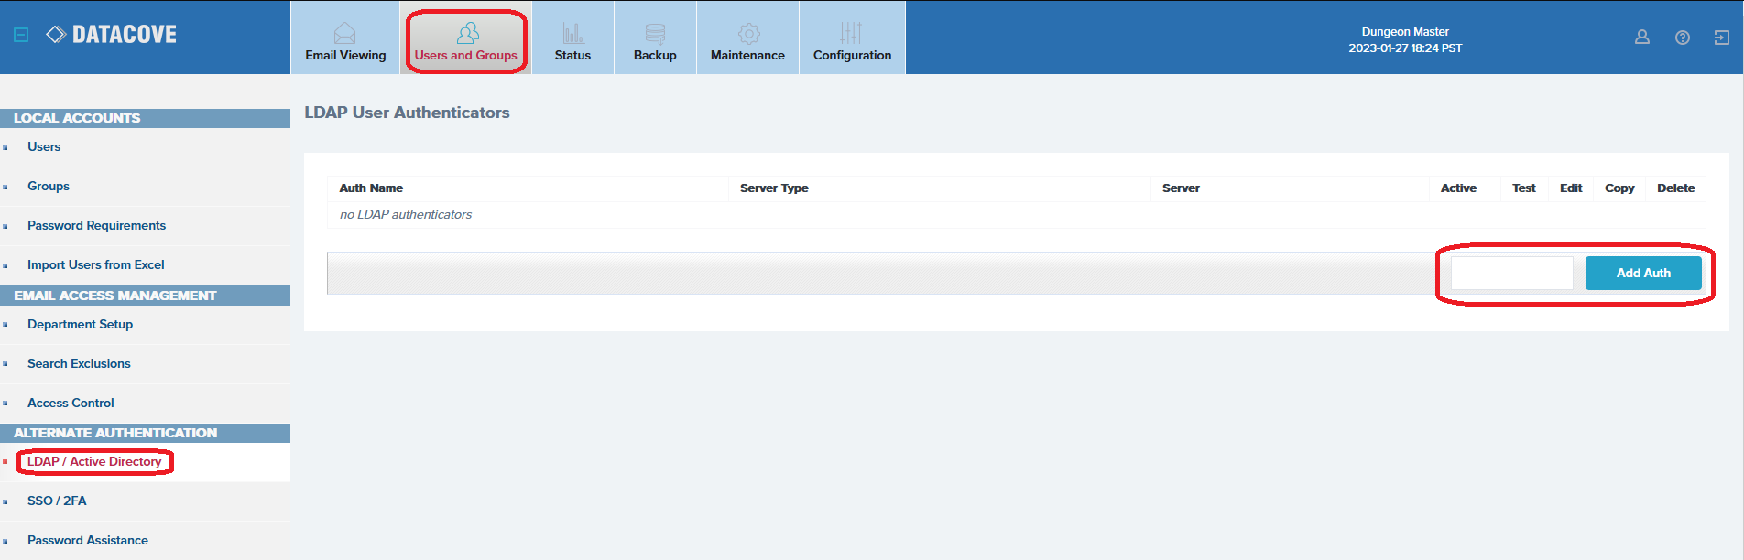
Task: Open the user profile icon
Action: 1641,38
